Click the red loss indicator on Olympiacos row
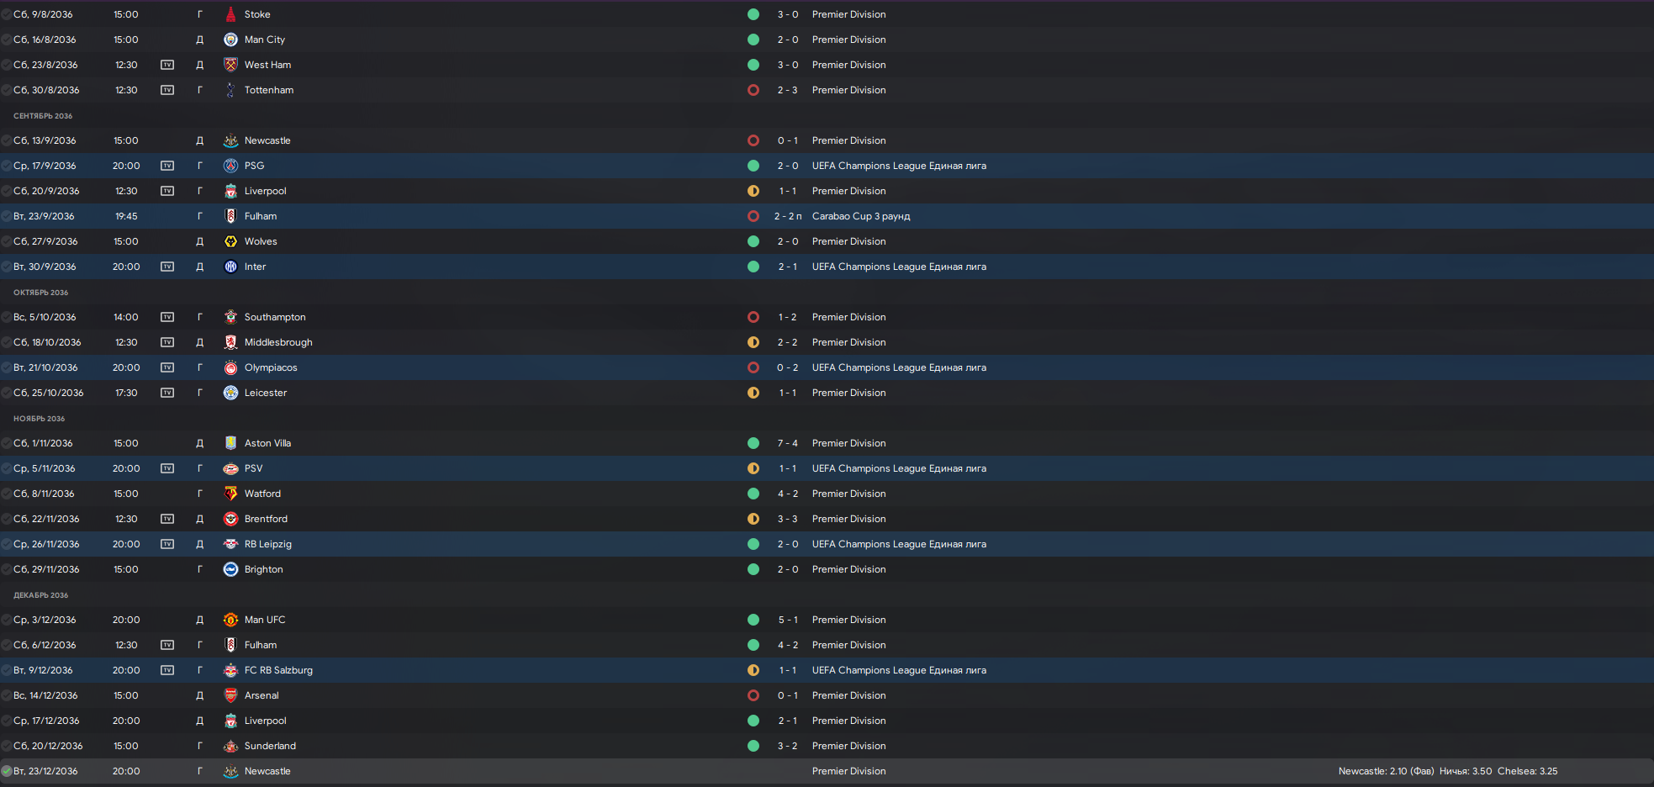Viewport: 1654px width, 787px height. pyautogui.click(x=753, y=367)
